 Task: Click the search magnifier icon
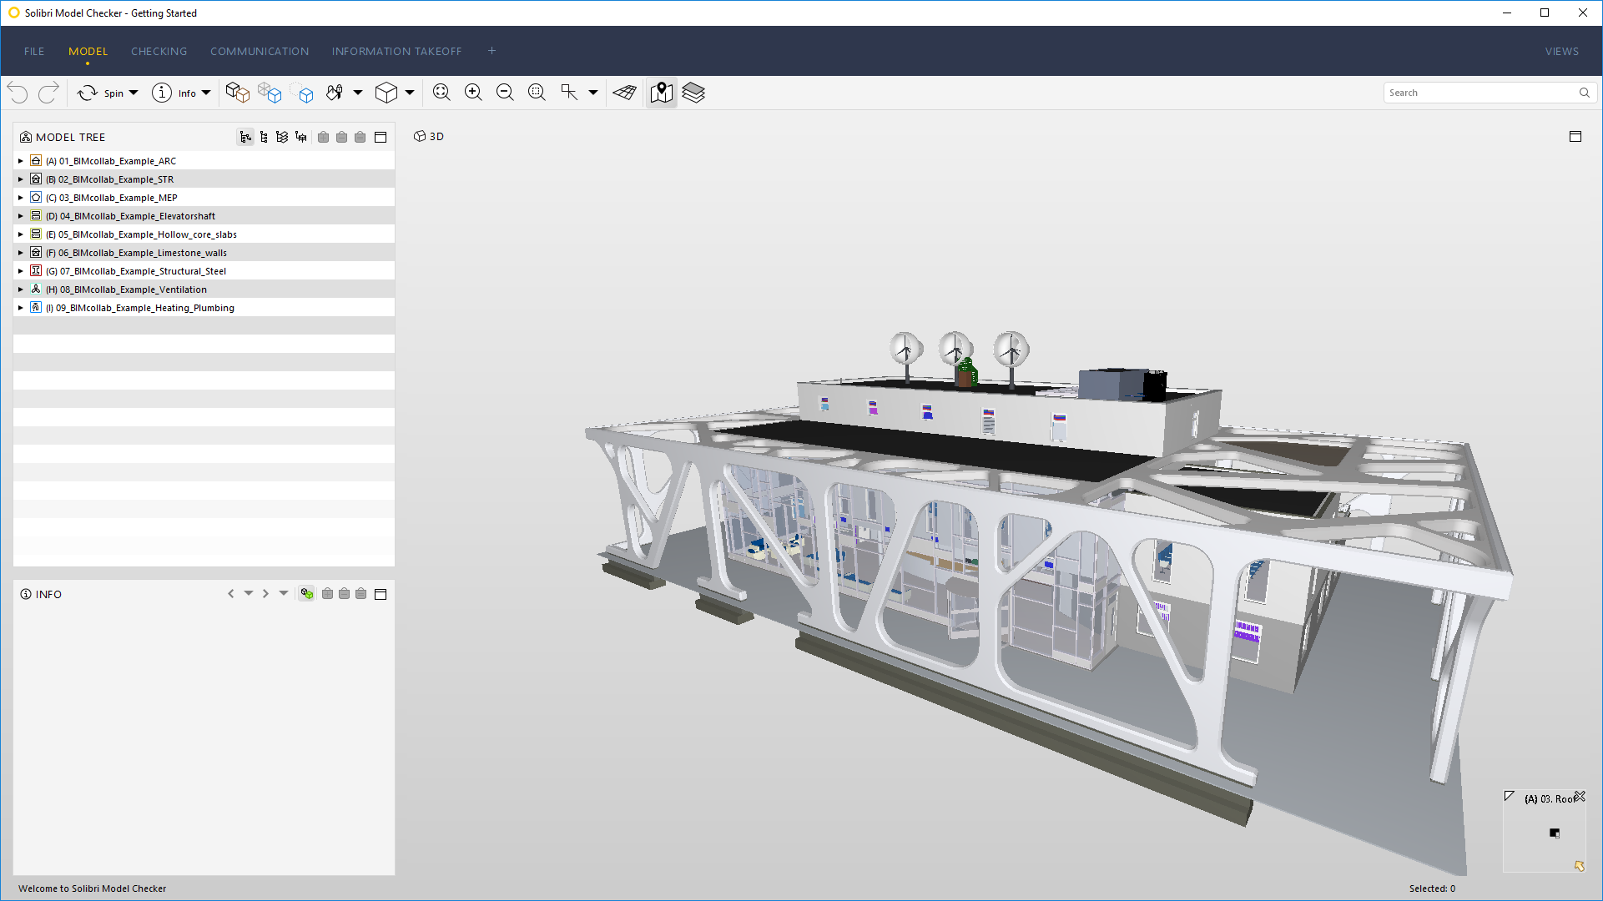pyautogui.click(x=1585, y=93)
